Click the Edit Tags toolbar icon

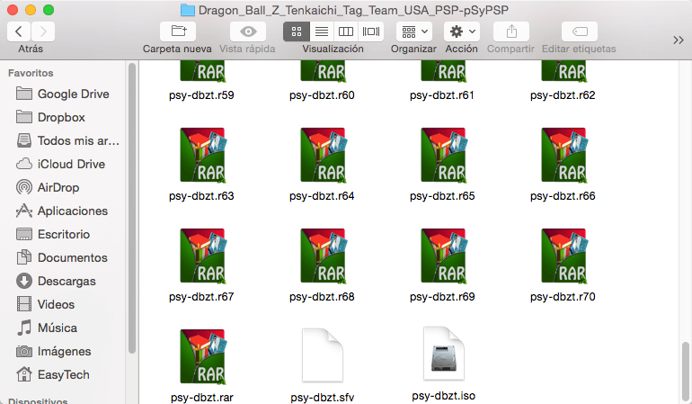coord(579,31)
